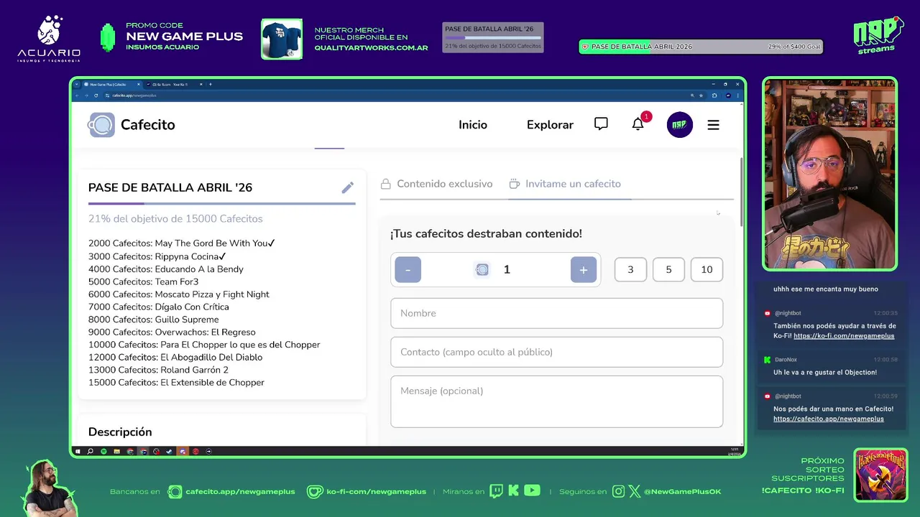Open the hamburger menu
This screenshot has height=517, width=920.
pos(713,125)
